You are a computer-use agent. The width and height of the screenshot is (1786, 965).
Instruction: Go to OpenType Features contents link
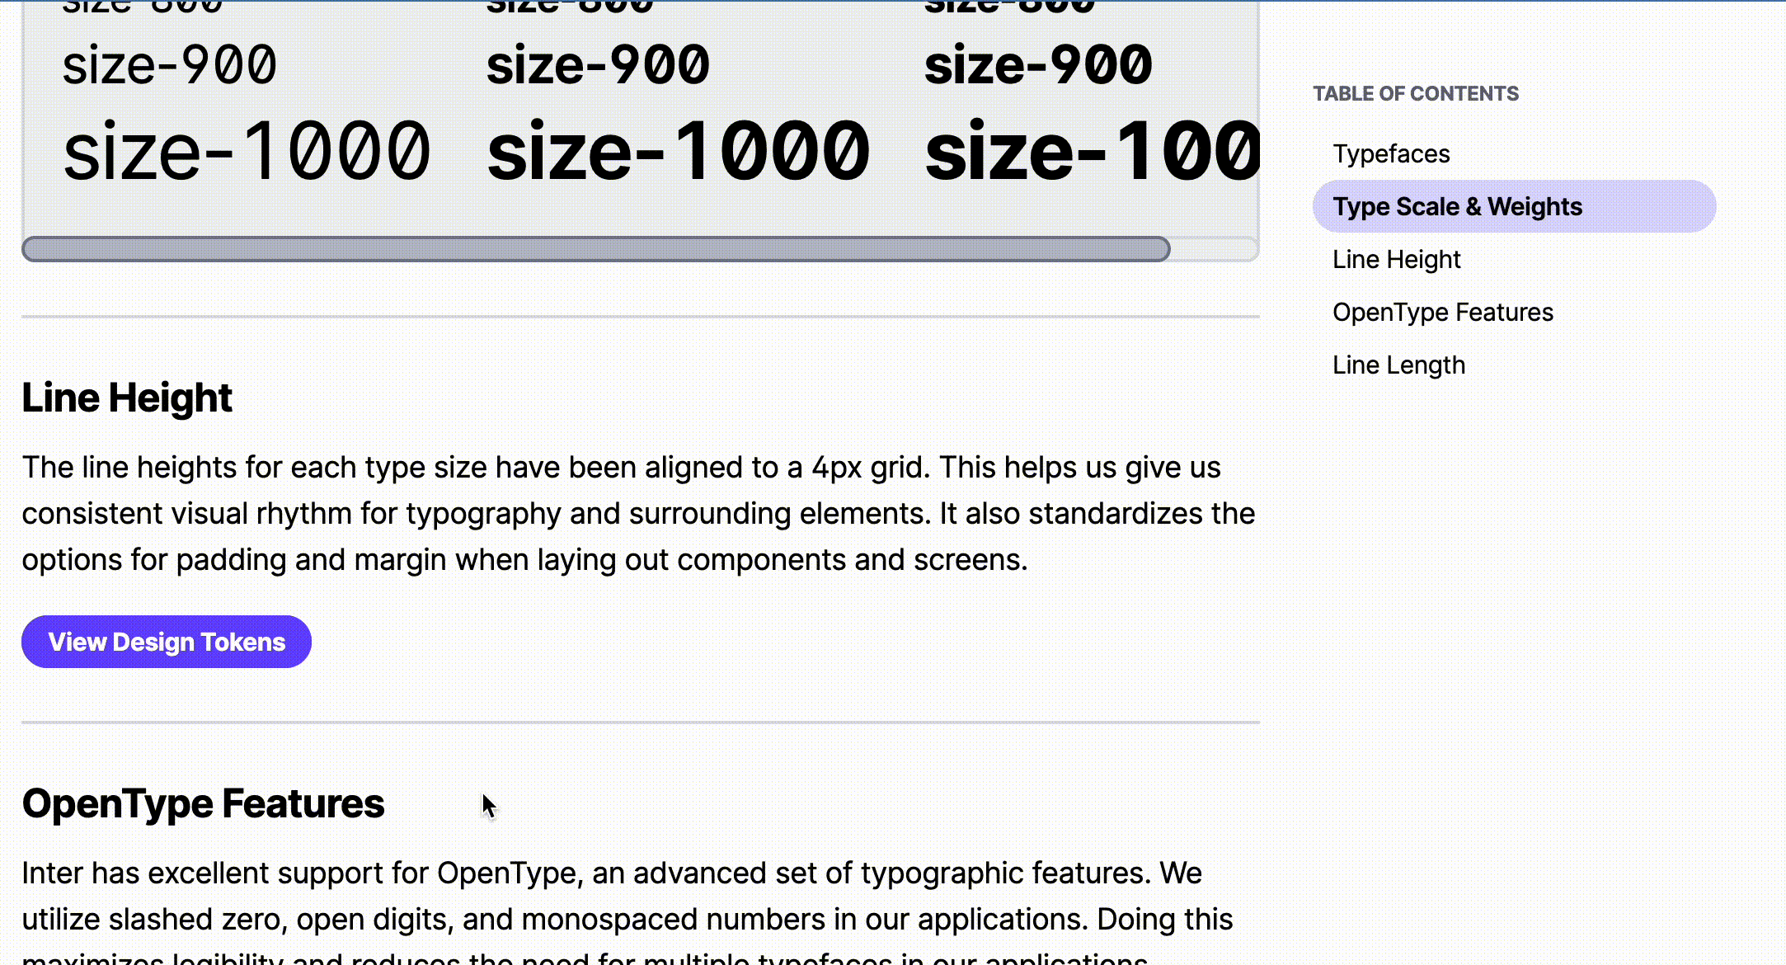(1443, 312)
